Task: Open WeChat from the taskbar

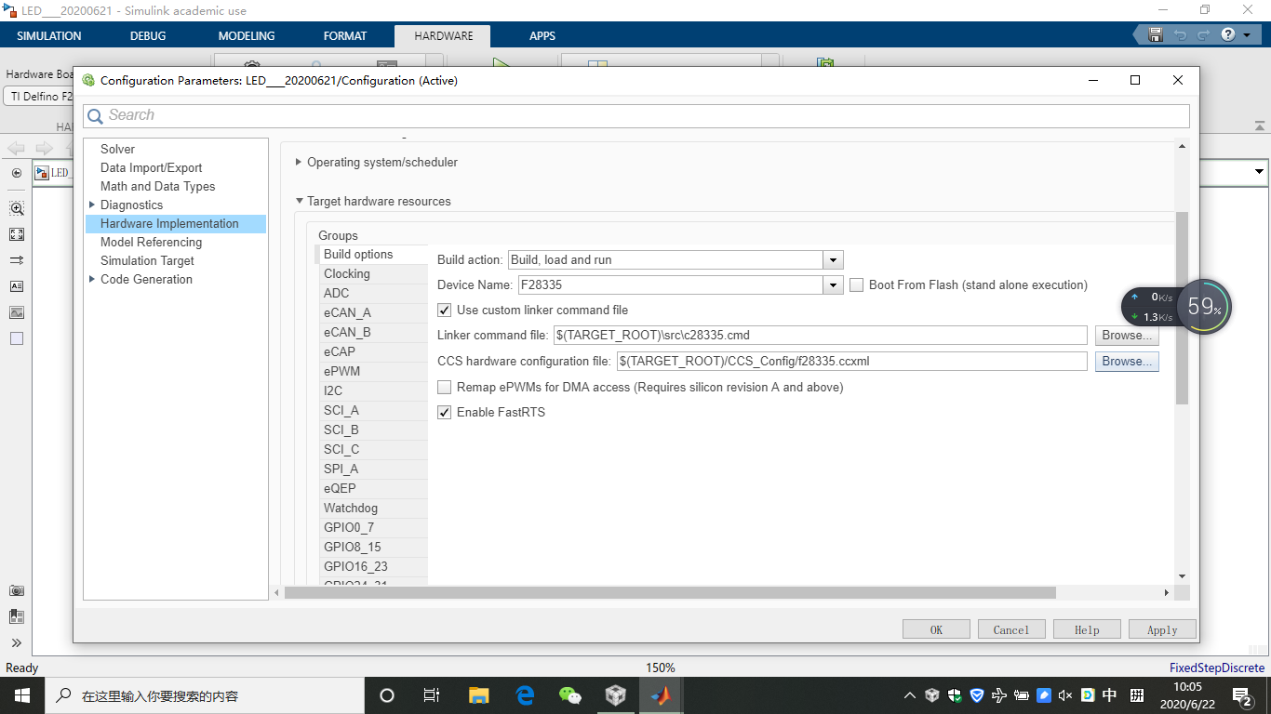Action: (x=569, y=695)
